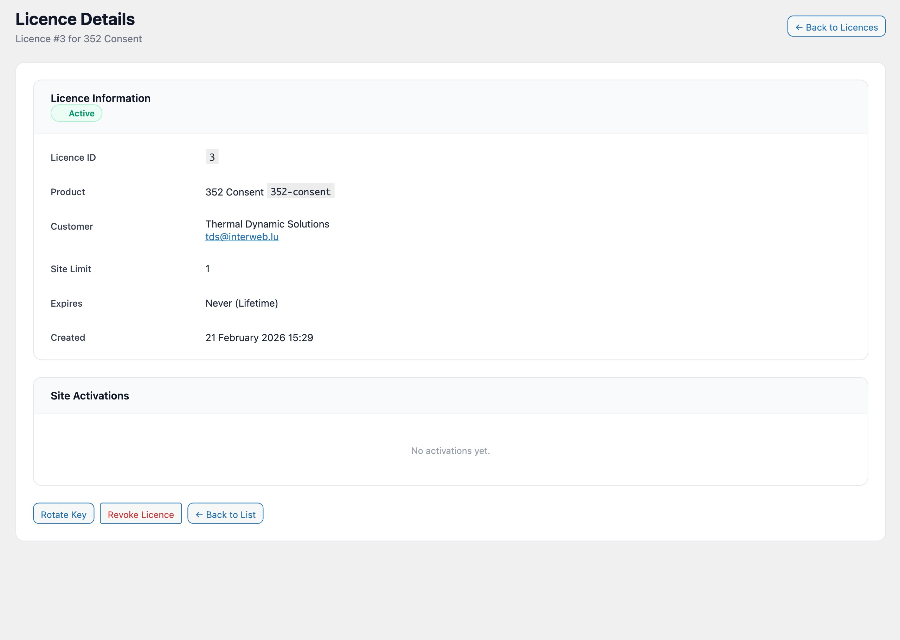Image resolution: width=900 pixels, height=640 pixels.
Task: Click the No activations yet message
Action: 450,450
